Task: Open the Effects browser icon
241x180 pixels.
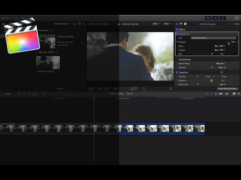Action: click(x=234, y=94)
